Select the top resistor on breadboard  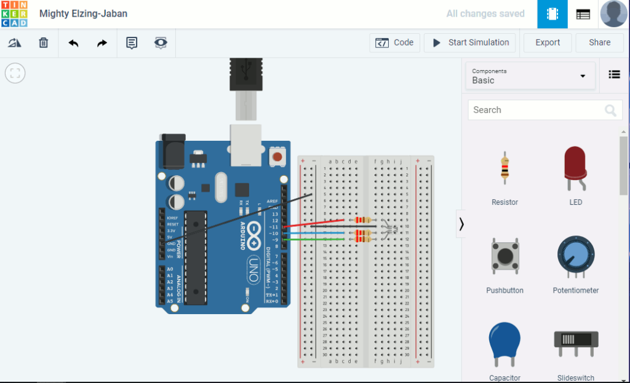pyautogui.click(x=363, y=220)
